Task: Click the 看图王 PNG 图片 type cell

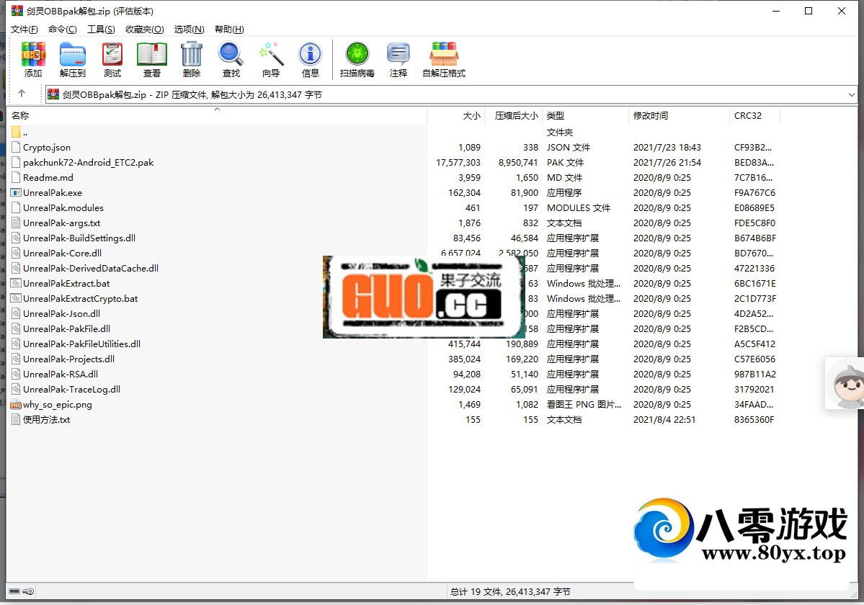Action: coord(584,405)
